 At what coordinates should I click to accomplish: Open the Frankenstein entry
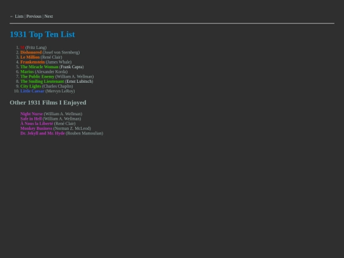32,62
